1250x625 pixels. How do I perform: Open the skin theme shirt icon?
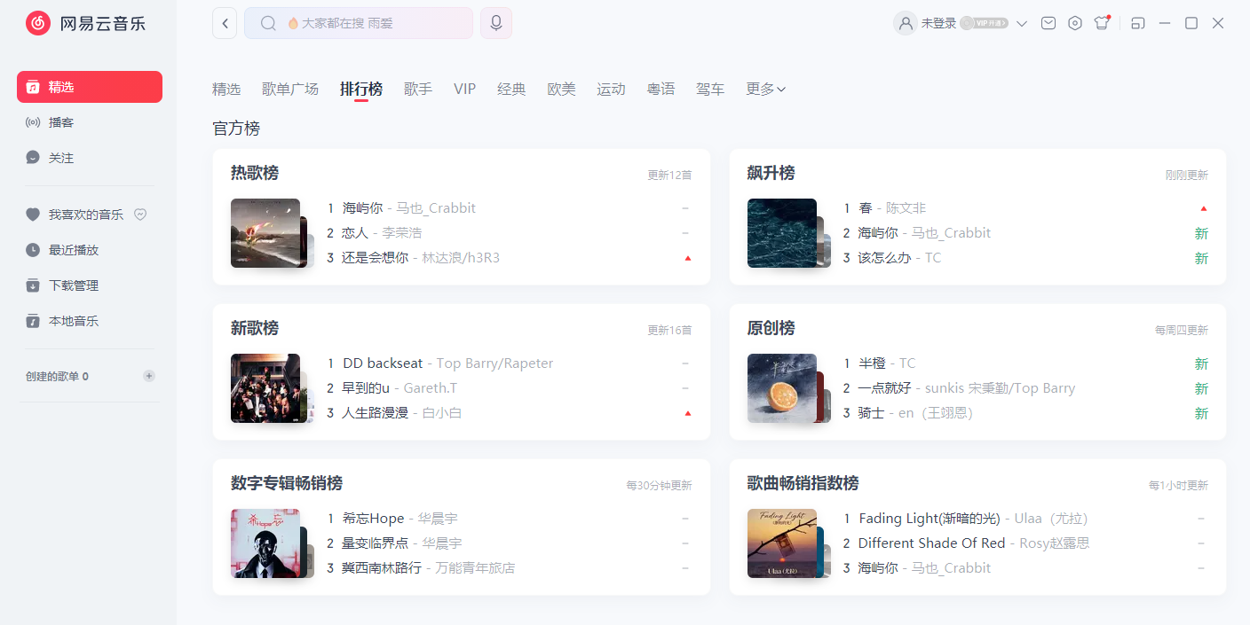click(x=1102, y=23)
